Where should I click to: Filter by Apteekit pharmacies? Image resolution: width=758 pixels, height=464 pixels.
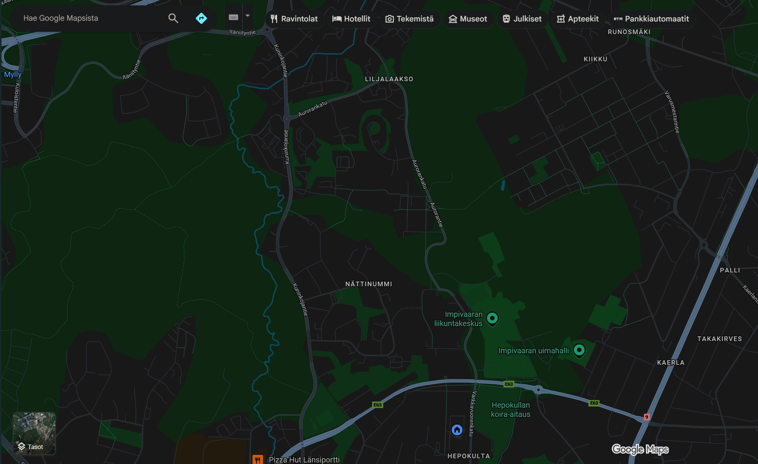click(x=577, y=19)
